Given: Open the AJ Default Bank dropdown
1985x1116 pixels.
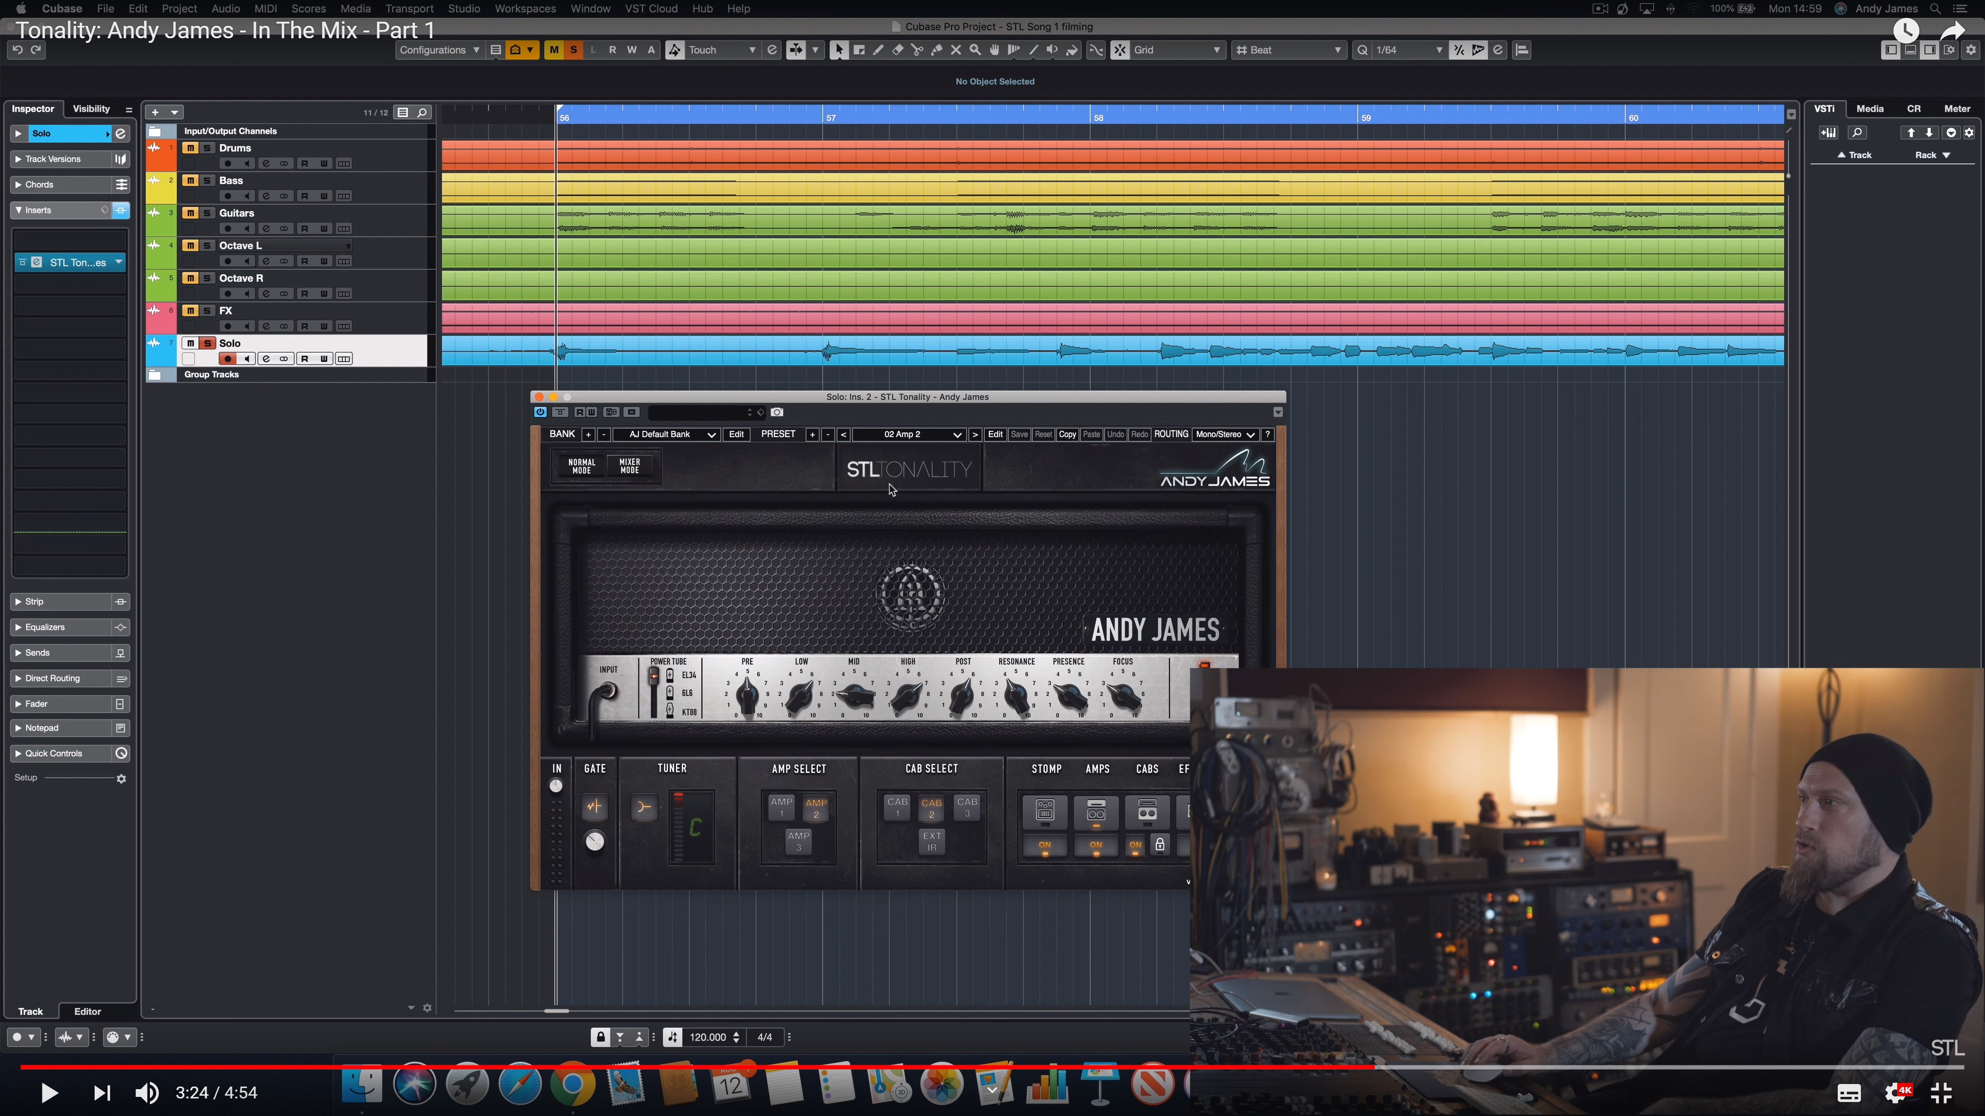Looking at the screenshot, I should pyautogui.click(x=668, y=435).
